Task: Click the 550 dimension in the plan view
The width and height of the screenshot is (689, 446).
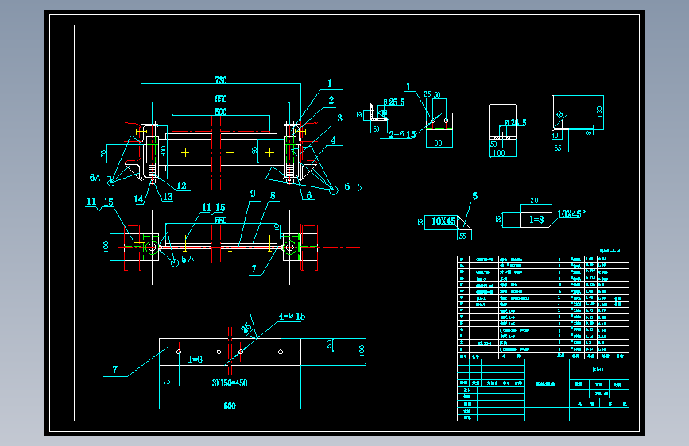Action: click(221, 220)
